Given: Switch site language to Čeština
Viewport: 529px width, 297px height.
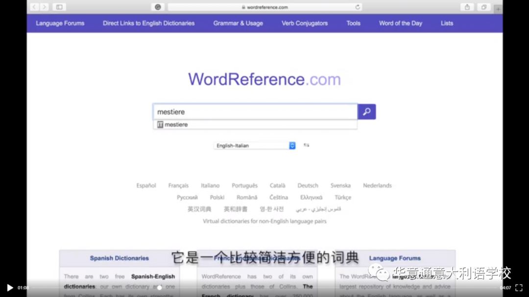Looking at the screenshot, I should [279, 197].
